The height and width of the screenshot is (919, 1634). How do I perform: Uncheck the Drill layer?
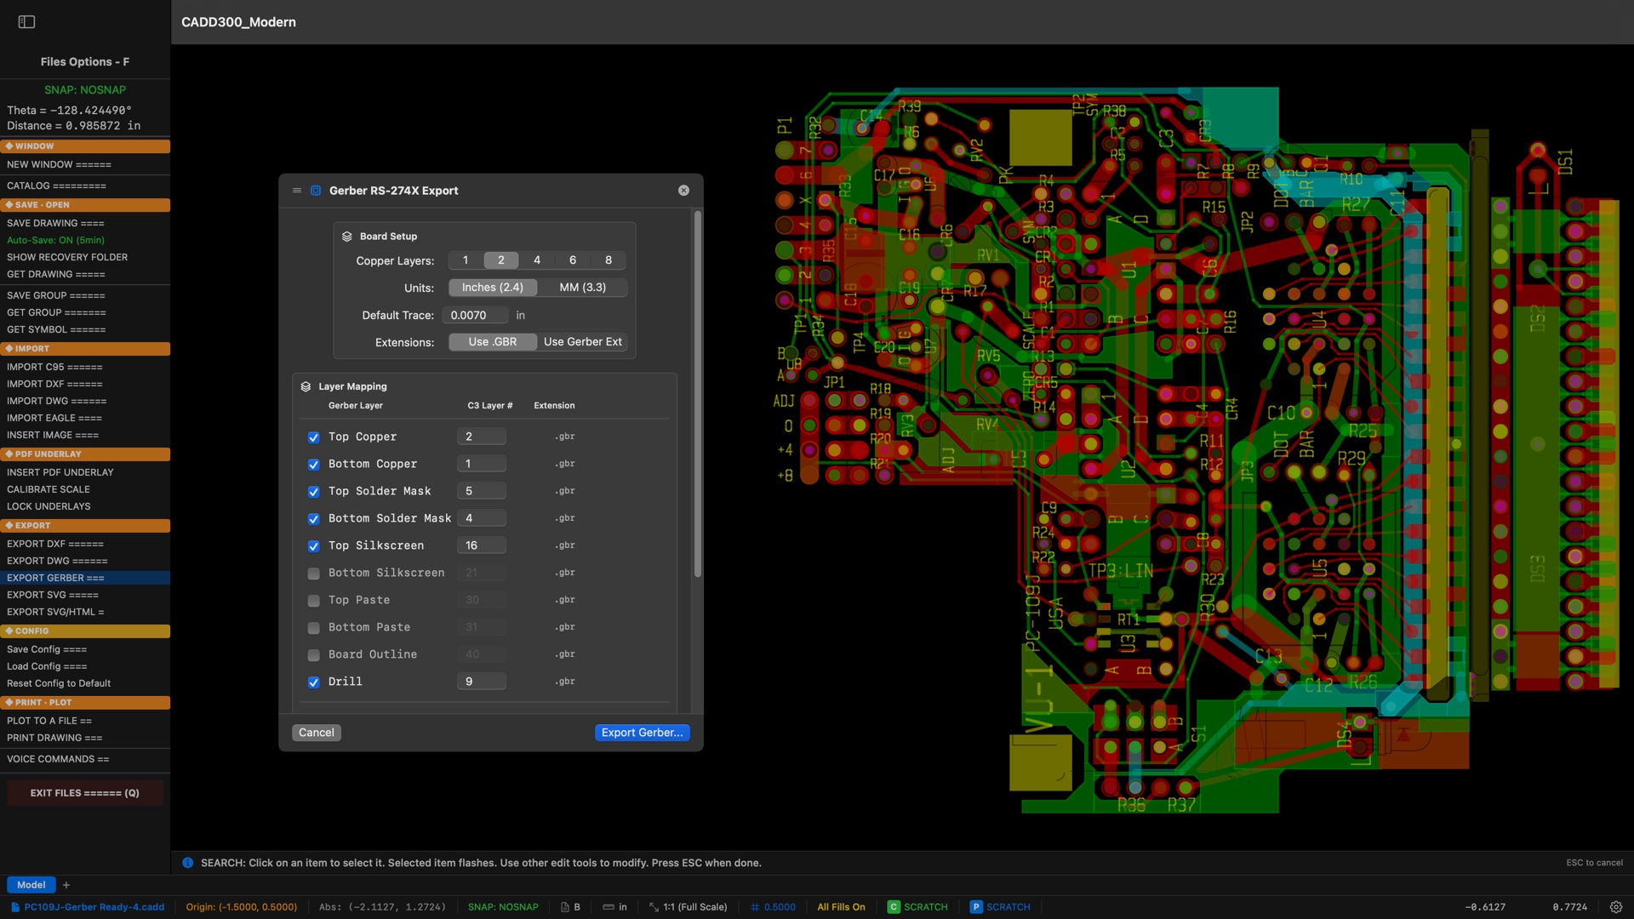click(x=314, y=682)
